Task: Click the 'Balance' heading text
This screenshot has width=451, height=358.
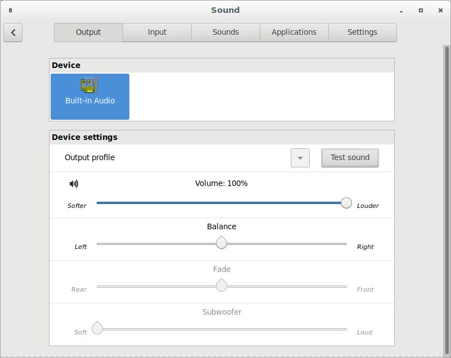Action: point(222,226)
